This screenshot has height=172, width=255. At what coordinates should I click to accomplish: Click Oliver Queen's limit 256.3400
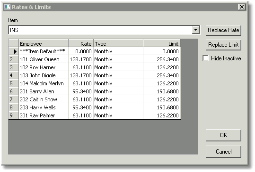[162, 59]
